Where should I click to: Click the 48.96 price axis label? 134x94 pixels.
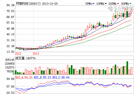click(10, 29)
